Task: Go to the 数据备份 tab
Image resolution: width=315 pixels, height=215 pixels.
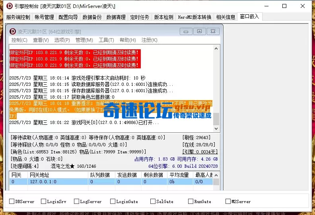Action: click(x=92, y=17)
